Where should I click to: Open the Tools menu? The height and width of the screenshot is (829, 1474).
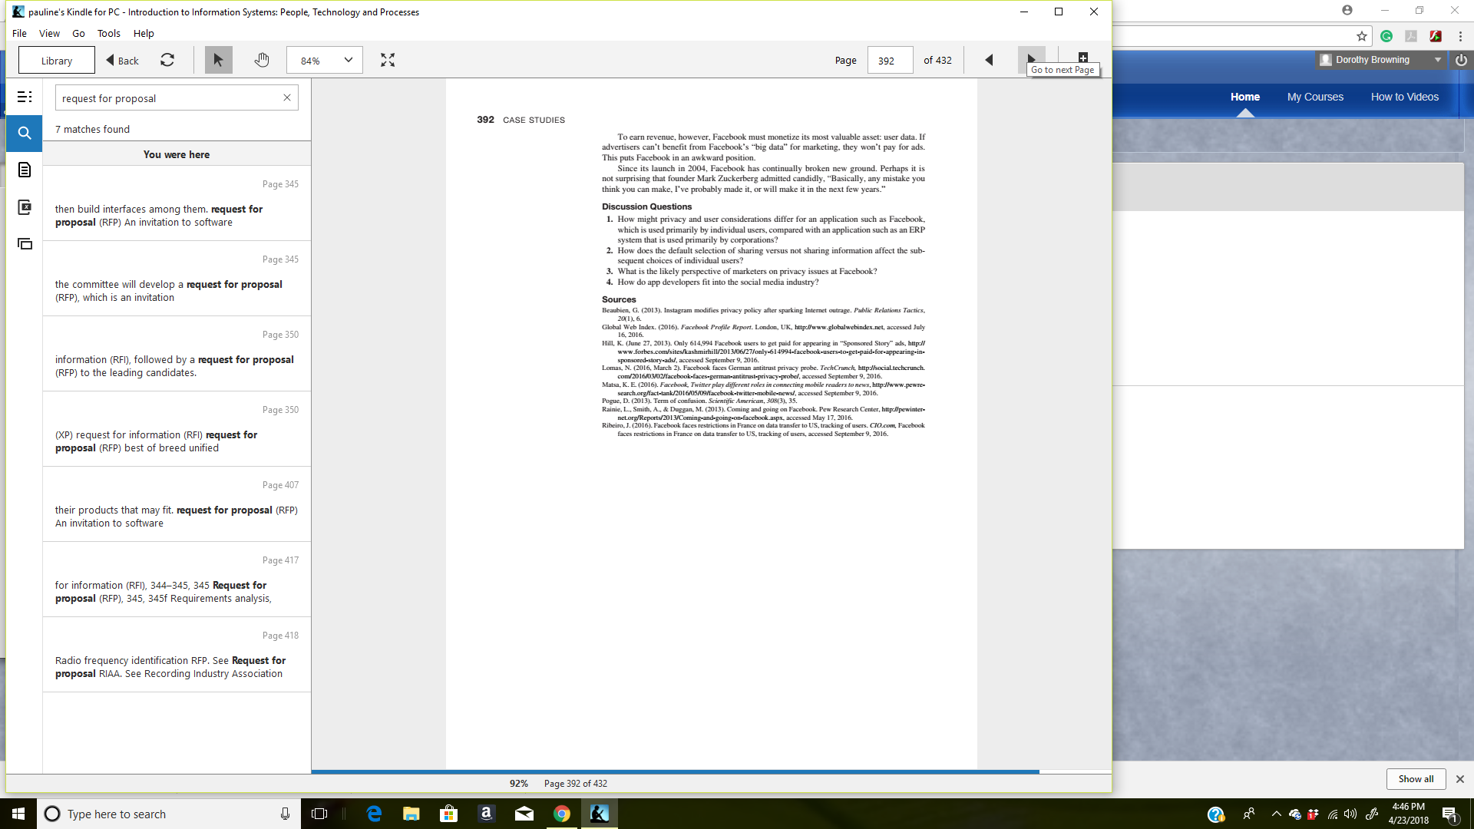tap(108, 33)
